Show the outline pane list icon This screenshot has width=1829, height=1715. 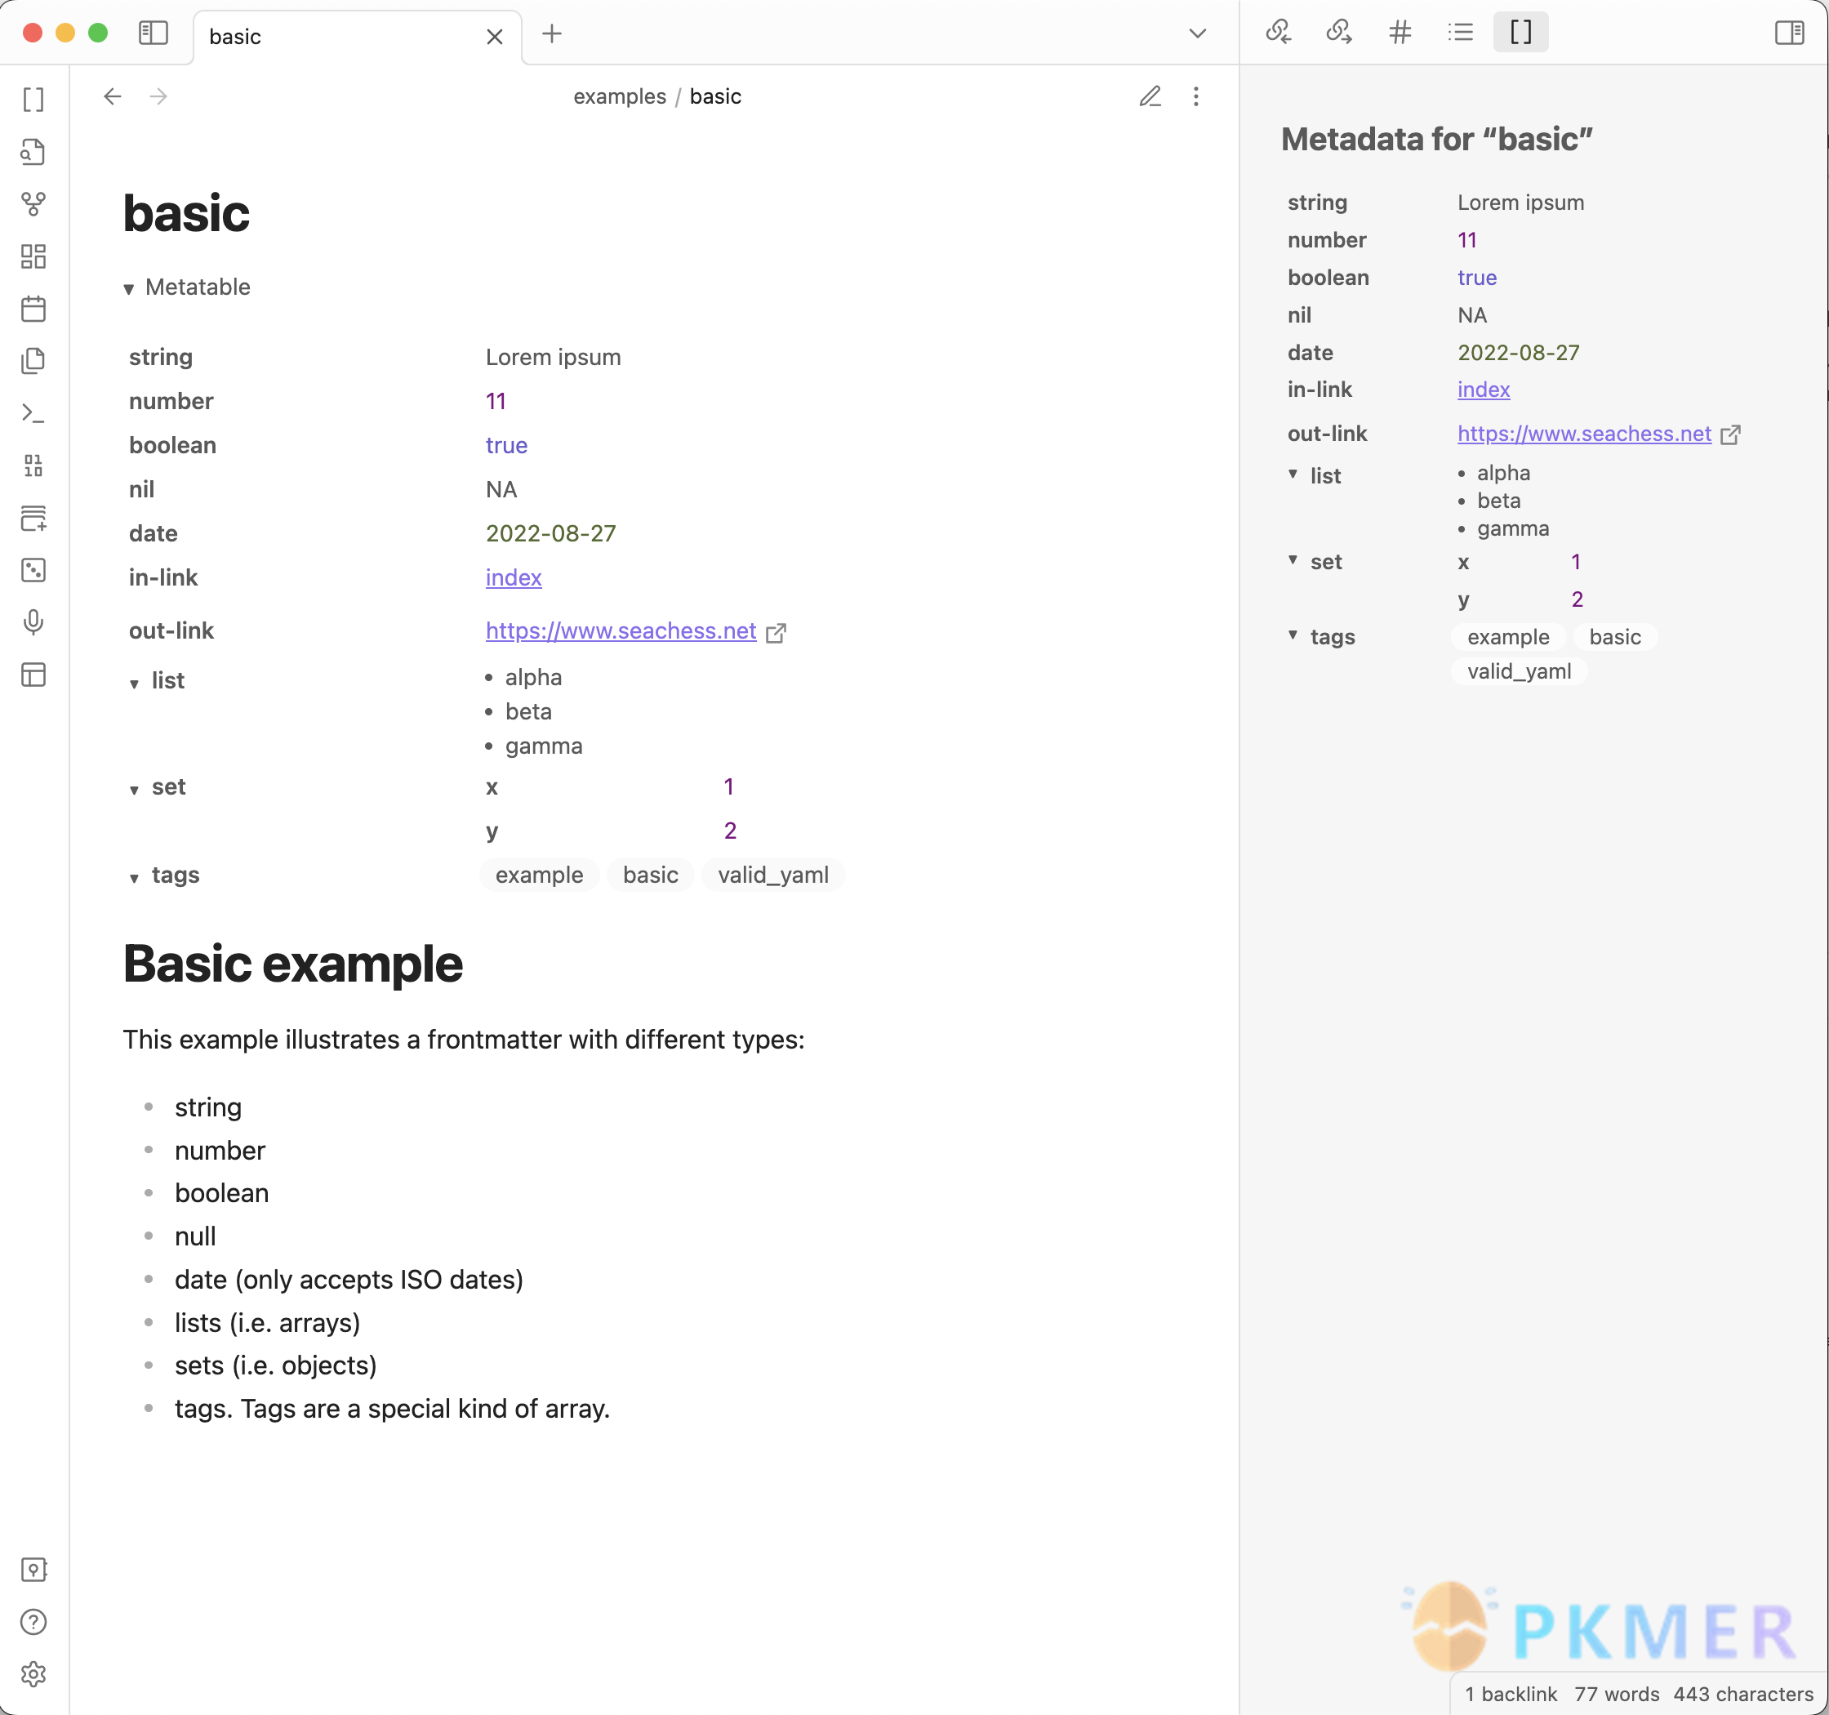point(1460,33)
